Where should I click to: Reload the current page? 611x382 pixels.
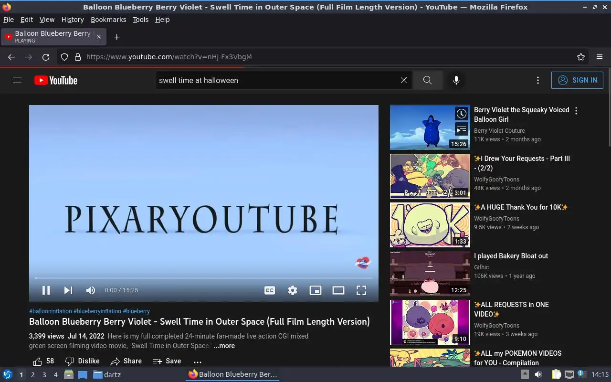(46, 57)
